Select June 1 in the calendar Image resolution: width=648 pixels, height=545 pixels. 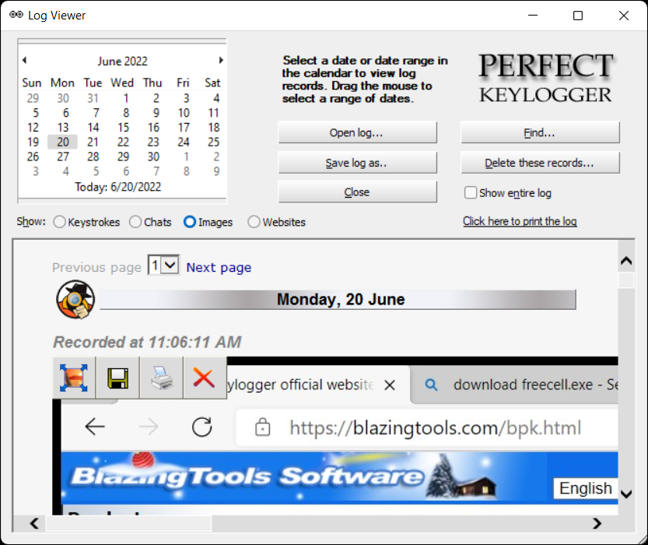pyautogui.click(x=126, y=98)
